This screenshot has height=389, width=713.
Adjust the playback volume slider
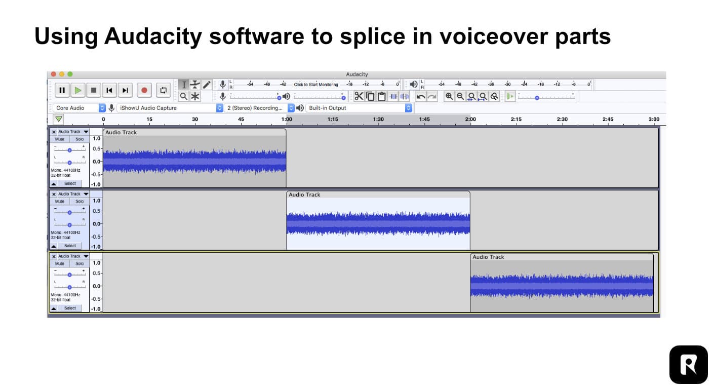[319, 96]
